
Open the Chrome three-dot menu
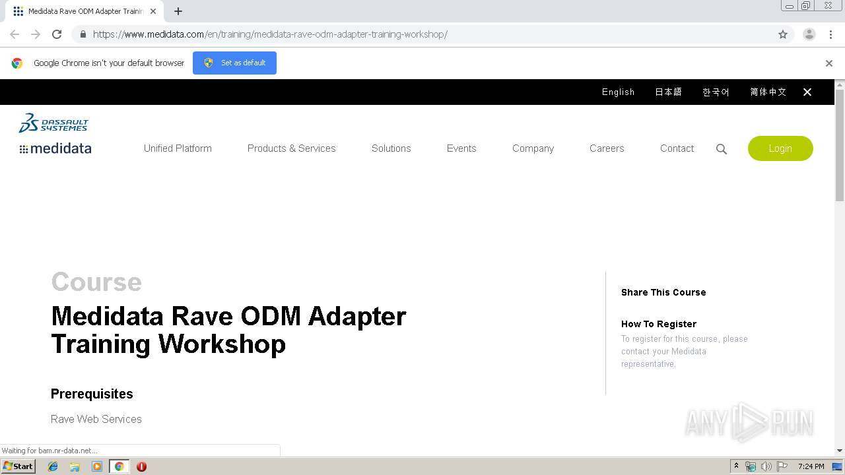pyautogui.click(x=831, y=34)
